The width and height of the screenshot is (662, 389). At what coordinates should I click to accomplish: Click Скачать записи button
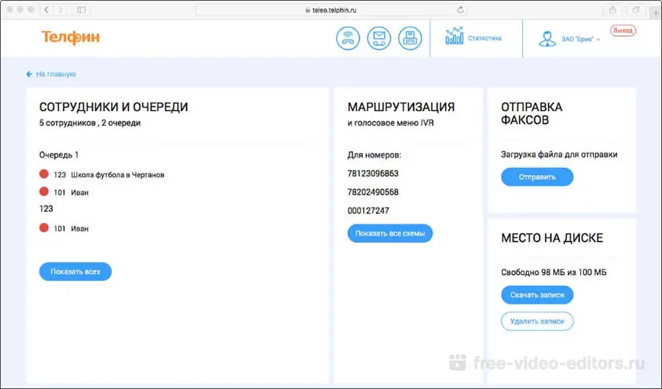(537, 295)
